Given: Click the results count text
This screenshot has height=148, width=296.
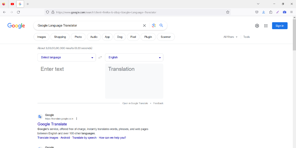Looking at the screenshot, I should coord(65,48).
